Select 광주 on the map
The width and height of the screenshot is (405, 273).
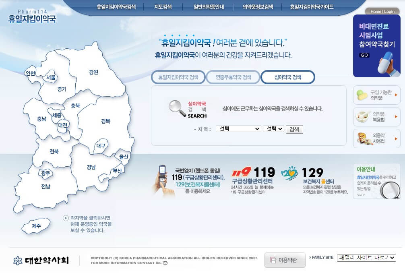point(46,173)
